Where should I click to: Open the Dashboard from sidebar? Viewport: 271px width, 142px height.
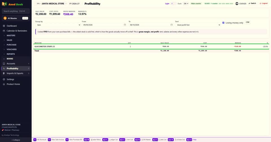point(12,26)
